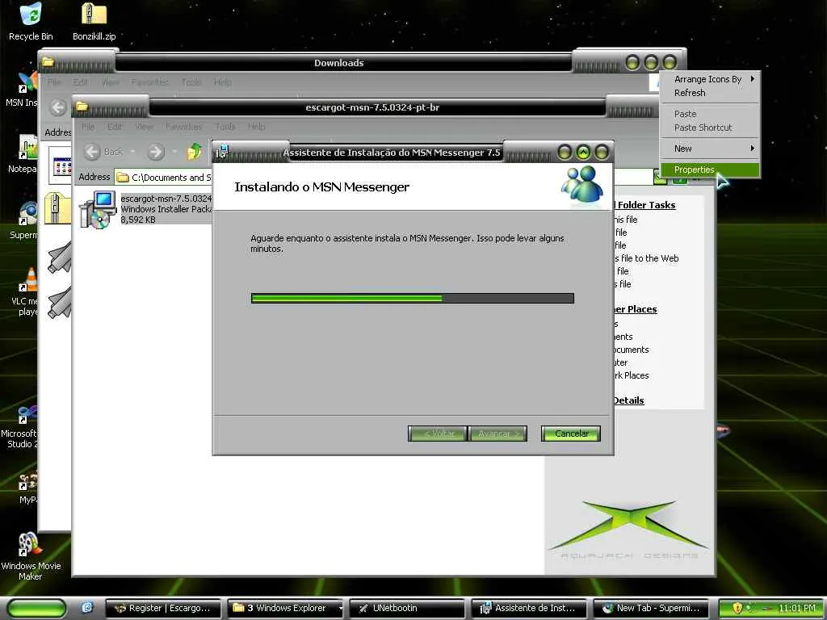The image size is (827, 620).
Task: Collapse the Other Places panel header
Action: pos(635,309)
